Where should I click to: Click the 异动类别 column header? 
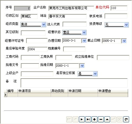59,91
